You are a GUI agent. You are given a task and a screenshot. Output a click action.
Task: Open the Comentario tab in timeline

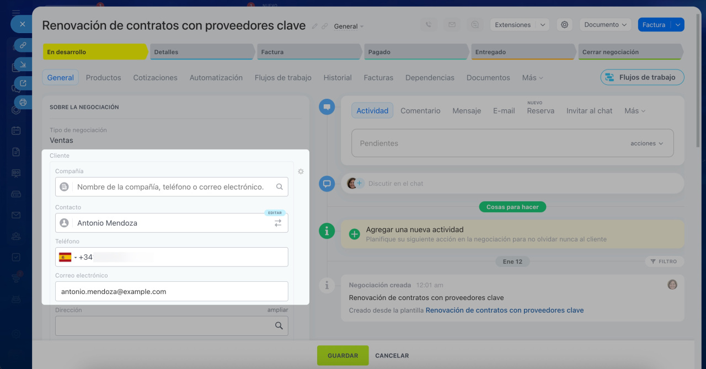pyautogui.click(x=420, y=111)
